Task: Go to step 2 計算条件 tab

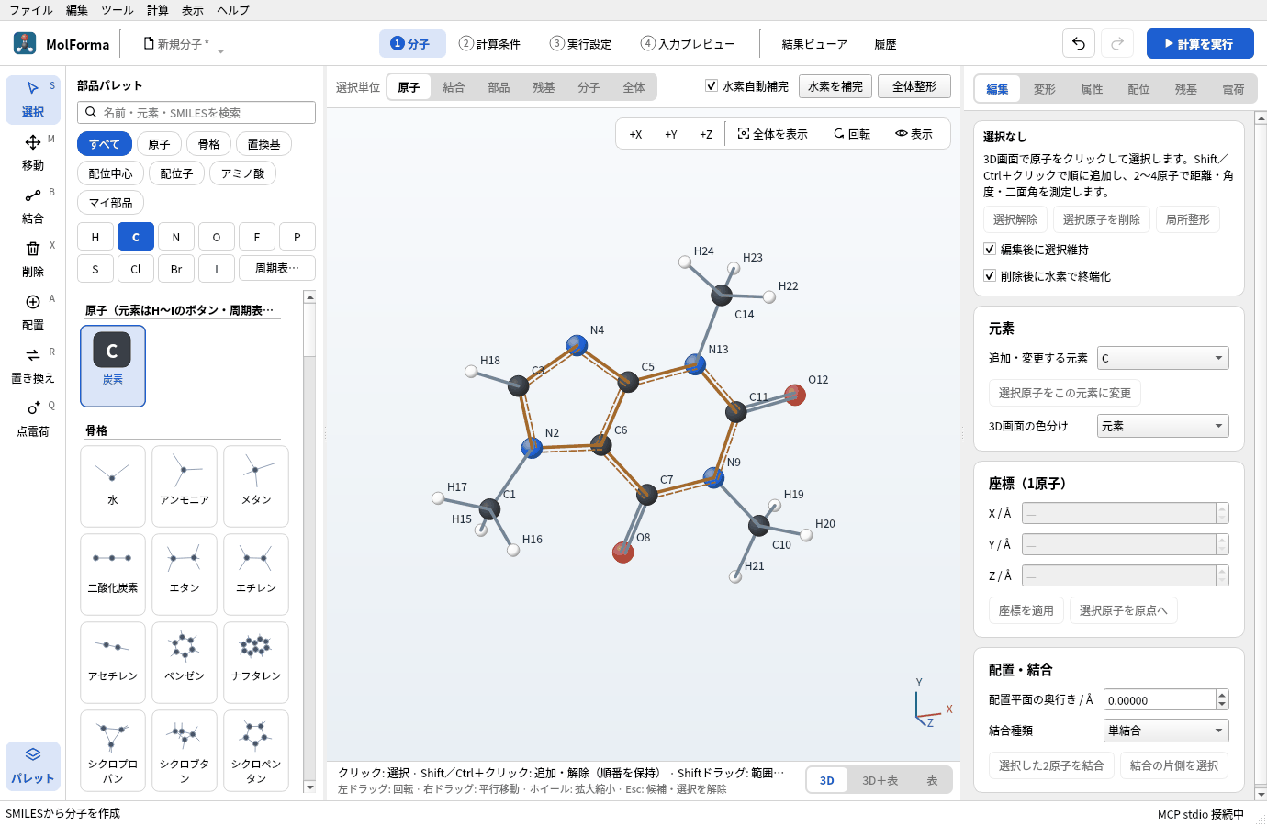Action: [x=489, y=43]
